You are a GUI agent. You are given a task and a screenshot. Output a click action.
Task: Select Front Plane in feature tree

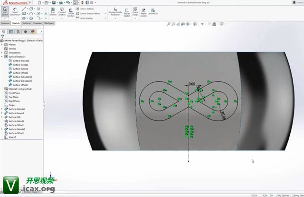(14, 93)
